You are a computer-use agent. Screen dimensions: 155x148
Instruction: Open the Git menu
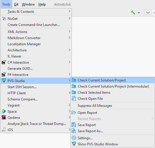(16, 4)
